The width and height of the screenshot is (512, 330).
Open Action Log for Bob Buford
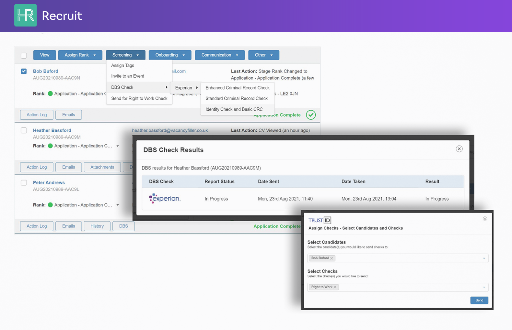click(x=37, y=115)
